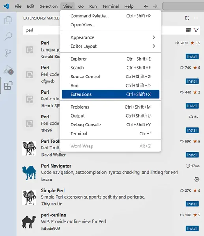
Task: Open the Help menu
Action: pyautogui.click(x=129, y=6)
